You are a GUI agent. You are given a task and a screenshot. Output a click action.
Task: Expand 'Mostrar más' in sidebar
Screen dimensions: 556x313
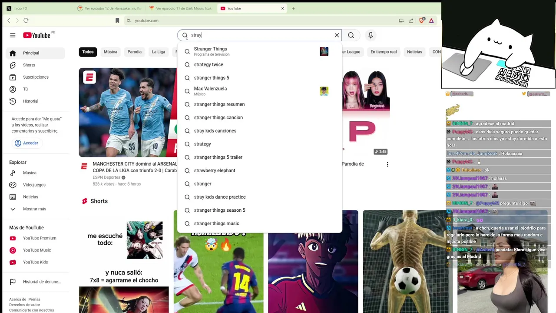(36, 209)
